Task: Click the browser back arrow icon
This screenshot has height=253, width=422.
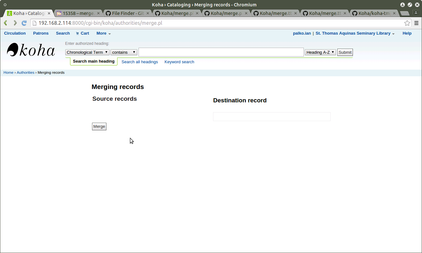Action: 5,23
